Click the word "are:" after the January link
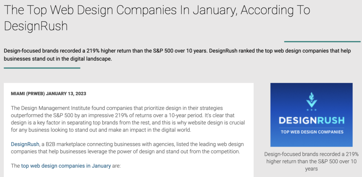Screen dimensions: 362x177 116,166
